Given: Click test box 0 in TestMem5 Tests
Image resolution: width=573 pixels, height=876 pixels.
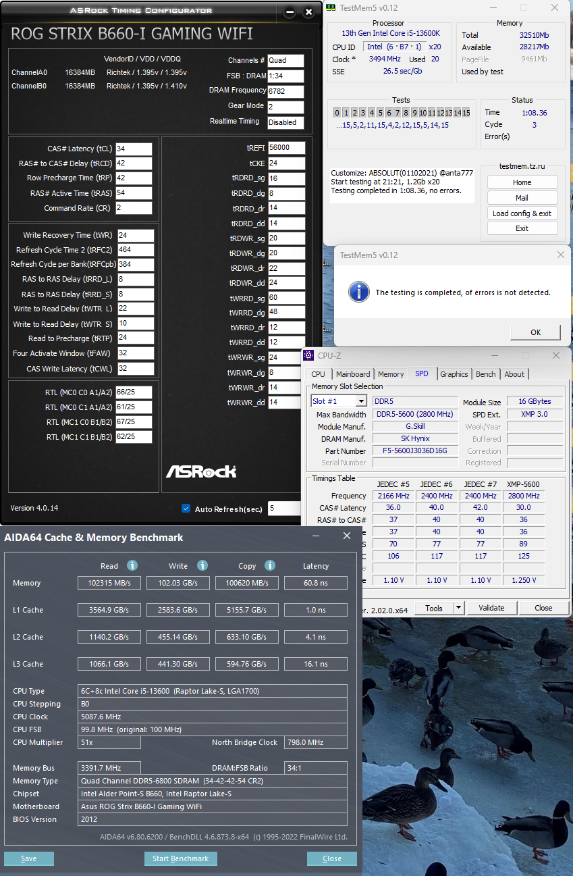Looking at the screenshot, I should (337, 113).
